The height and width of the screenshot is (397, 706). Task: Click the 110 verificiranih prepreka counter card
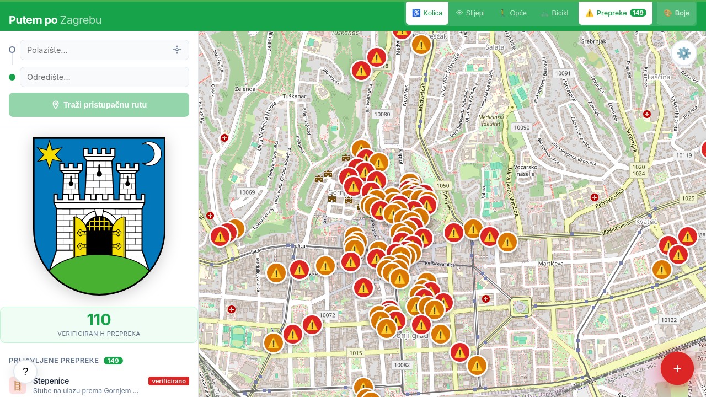pyautogui.click(x=99, y=325)
